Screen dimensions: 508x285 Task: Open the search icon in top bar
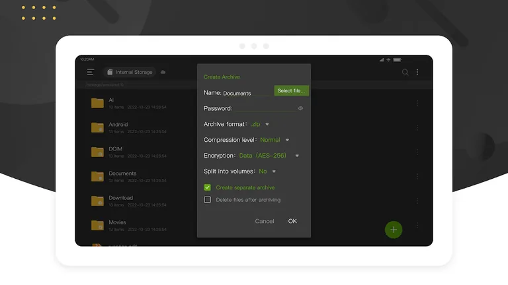(x=405, y=72)
